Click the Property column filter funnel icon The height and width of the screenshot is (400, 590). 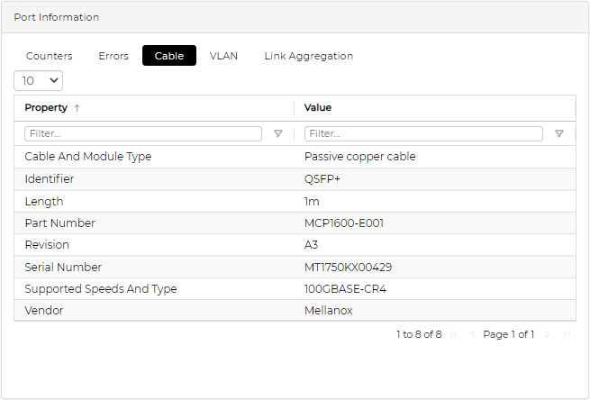coord(277,133)
